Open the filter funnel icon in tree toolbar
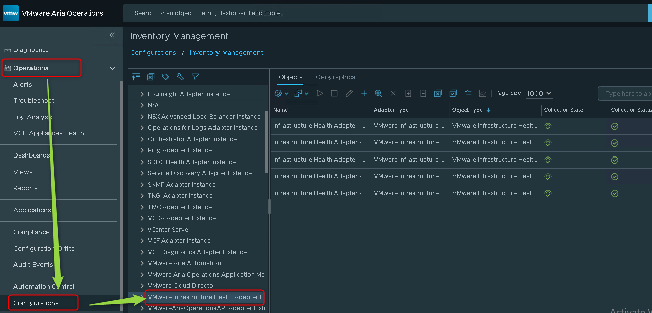 pos(195,77)
